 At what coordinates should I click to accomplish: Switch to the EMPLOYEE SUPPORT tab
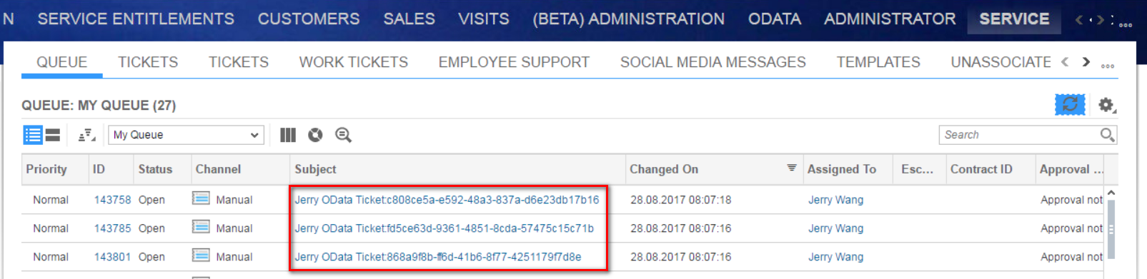[514, 62]
